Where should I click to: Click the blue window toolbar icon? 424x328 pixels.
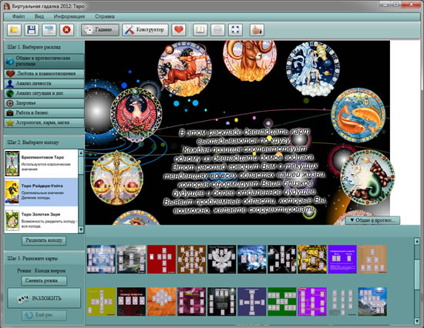pos(49,30)
